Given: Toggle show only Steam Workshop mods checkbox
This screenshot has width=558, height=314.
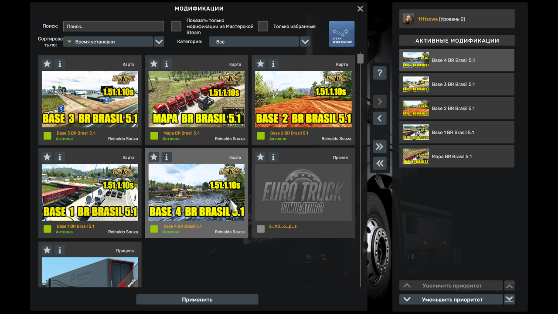Looking at the screenshot, I should pyautogui.click(x=176, y=26).
